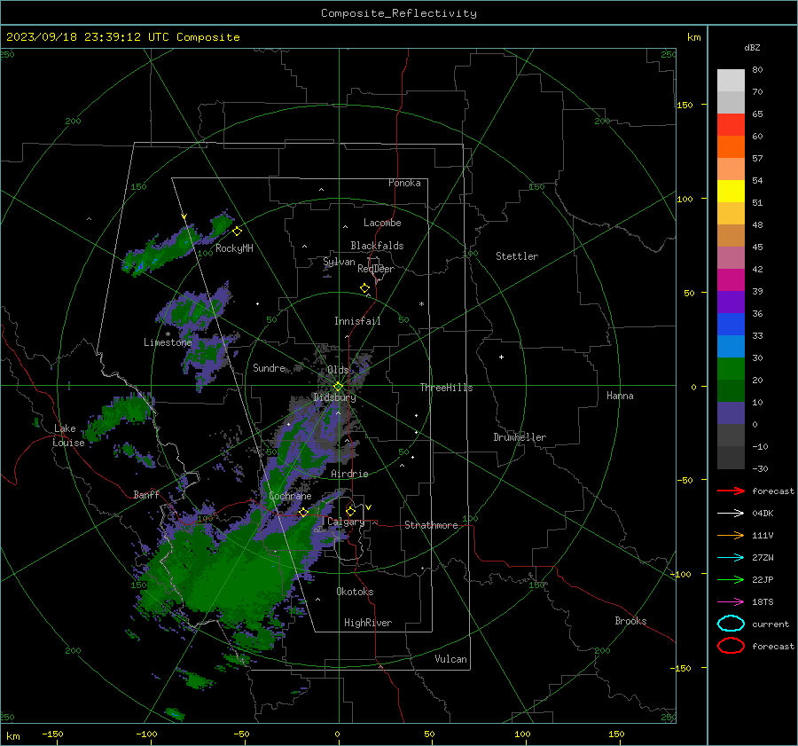Viewport: 798px width, 746px height.
Task: Select the Cochrane label
Action: click(x=290, y=496)
